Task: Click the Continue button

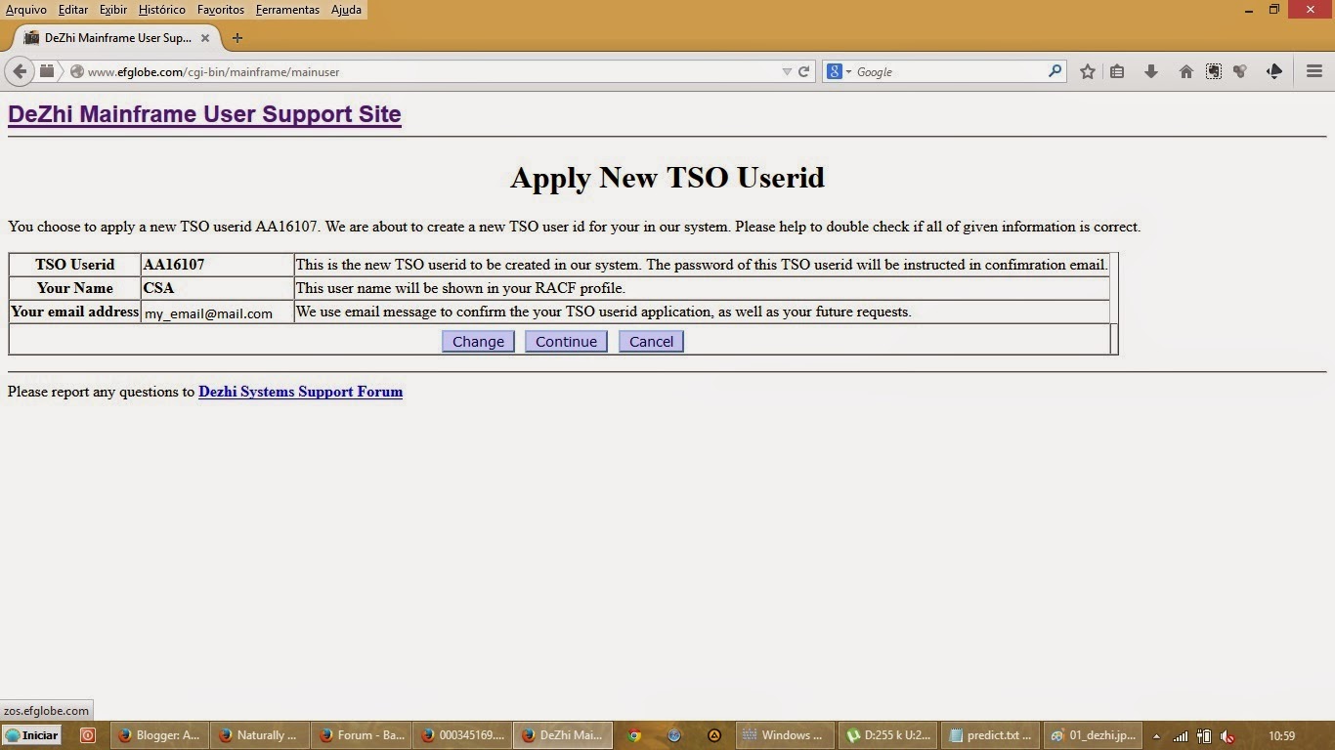Action: 566,341
